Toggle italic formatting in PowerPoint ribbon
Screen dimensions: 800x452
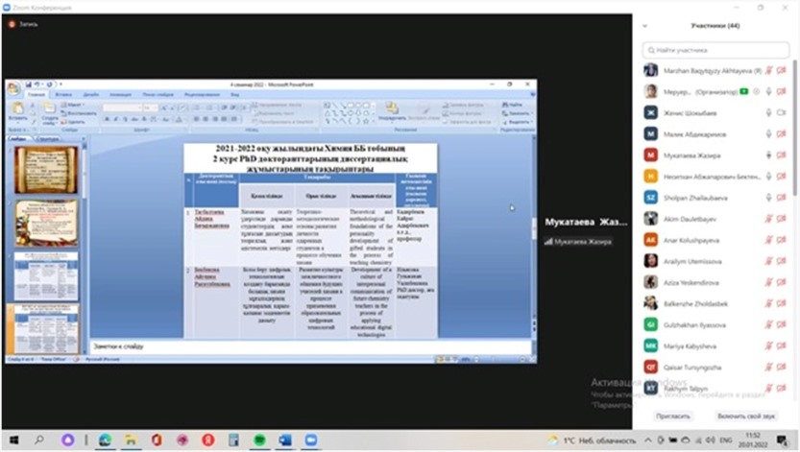116,119
